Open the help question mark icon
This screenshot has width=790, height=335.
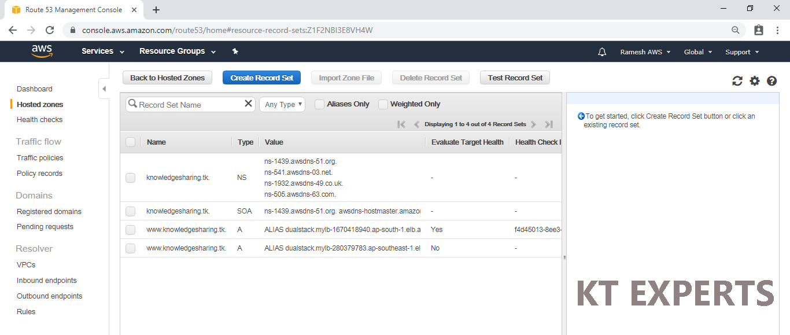click(x=771, y=81)
